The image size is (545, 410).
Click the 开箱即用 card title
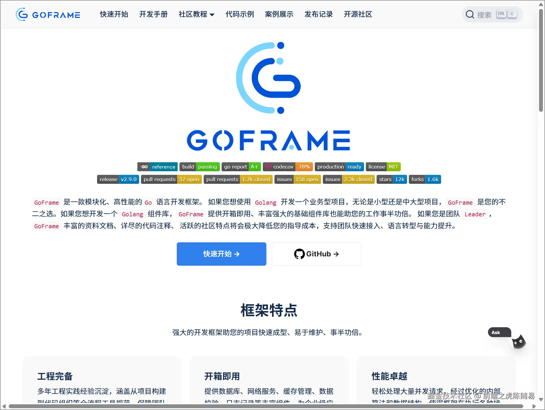222,376
